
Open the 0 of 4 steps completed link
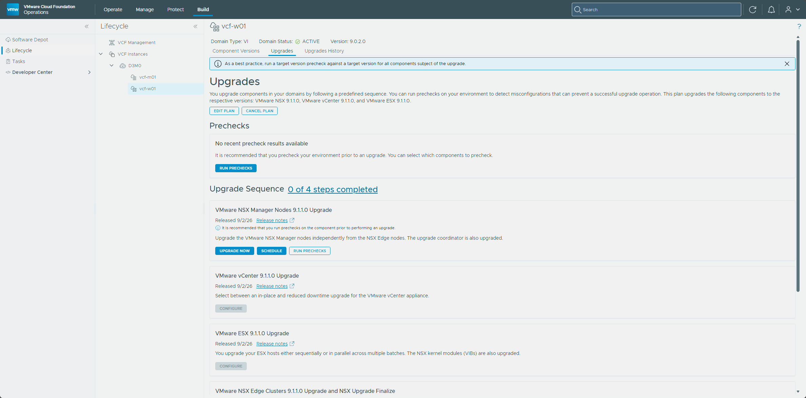point(333,190)
